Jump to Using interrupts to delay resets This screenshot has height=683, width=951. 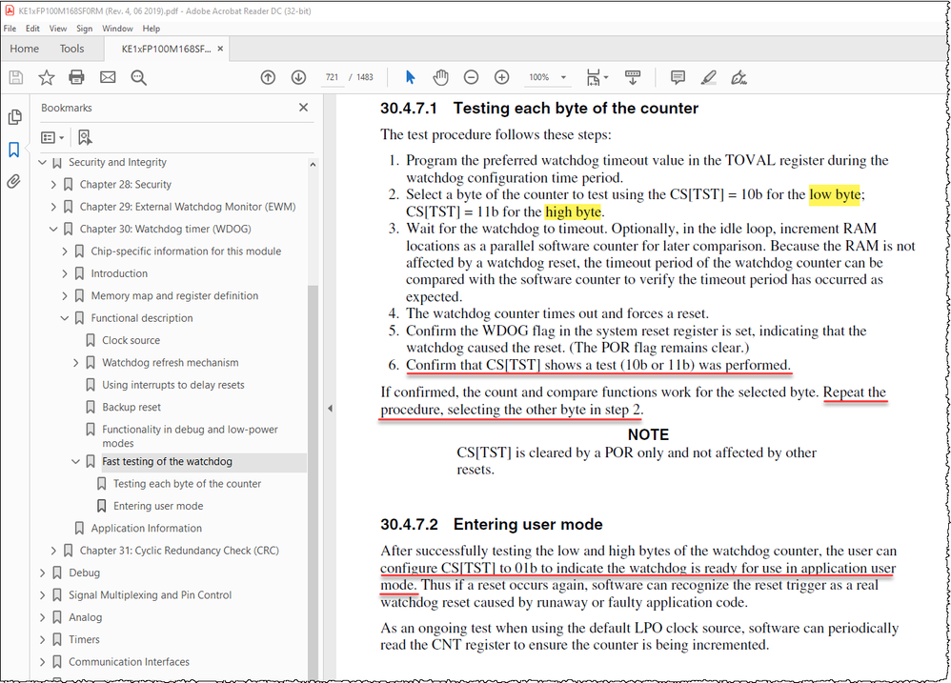tap(173, 385)
